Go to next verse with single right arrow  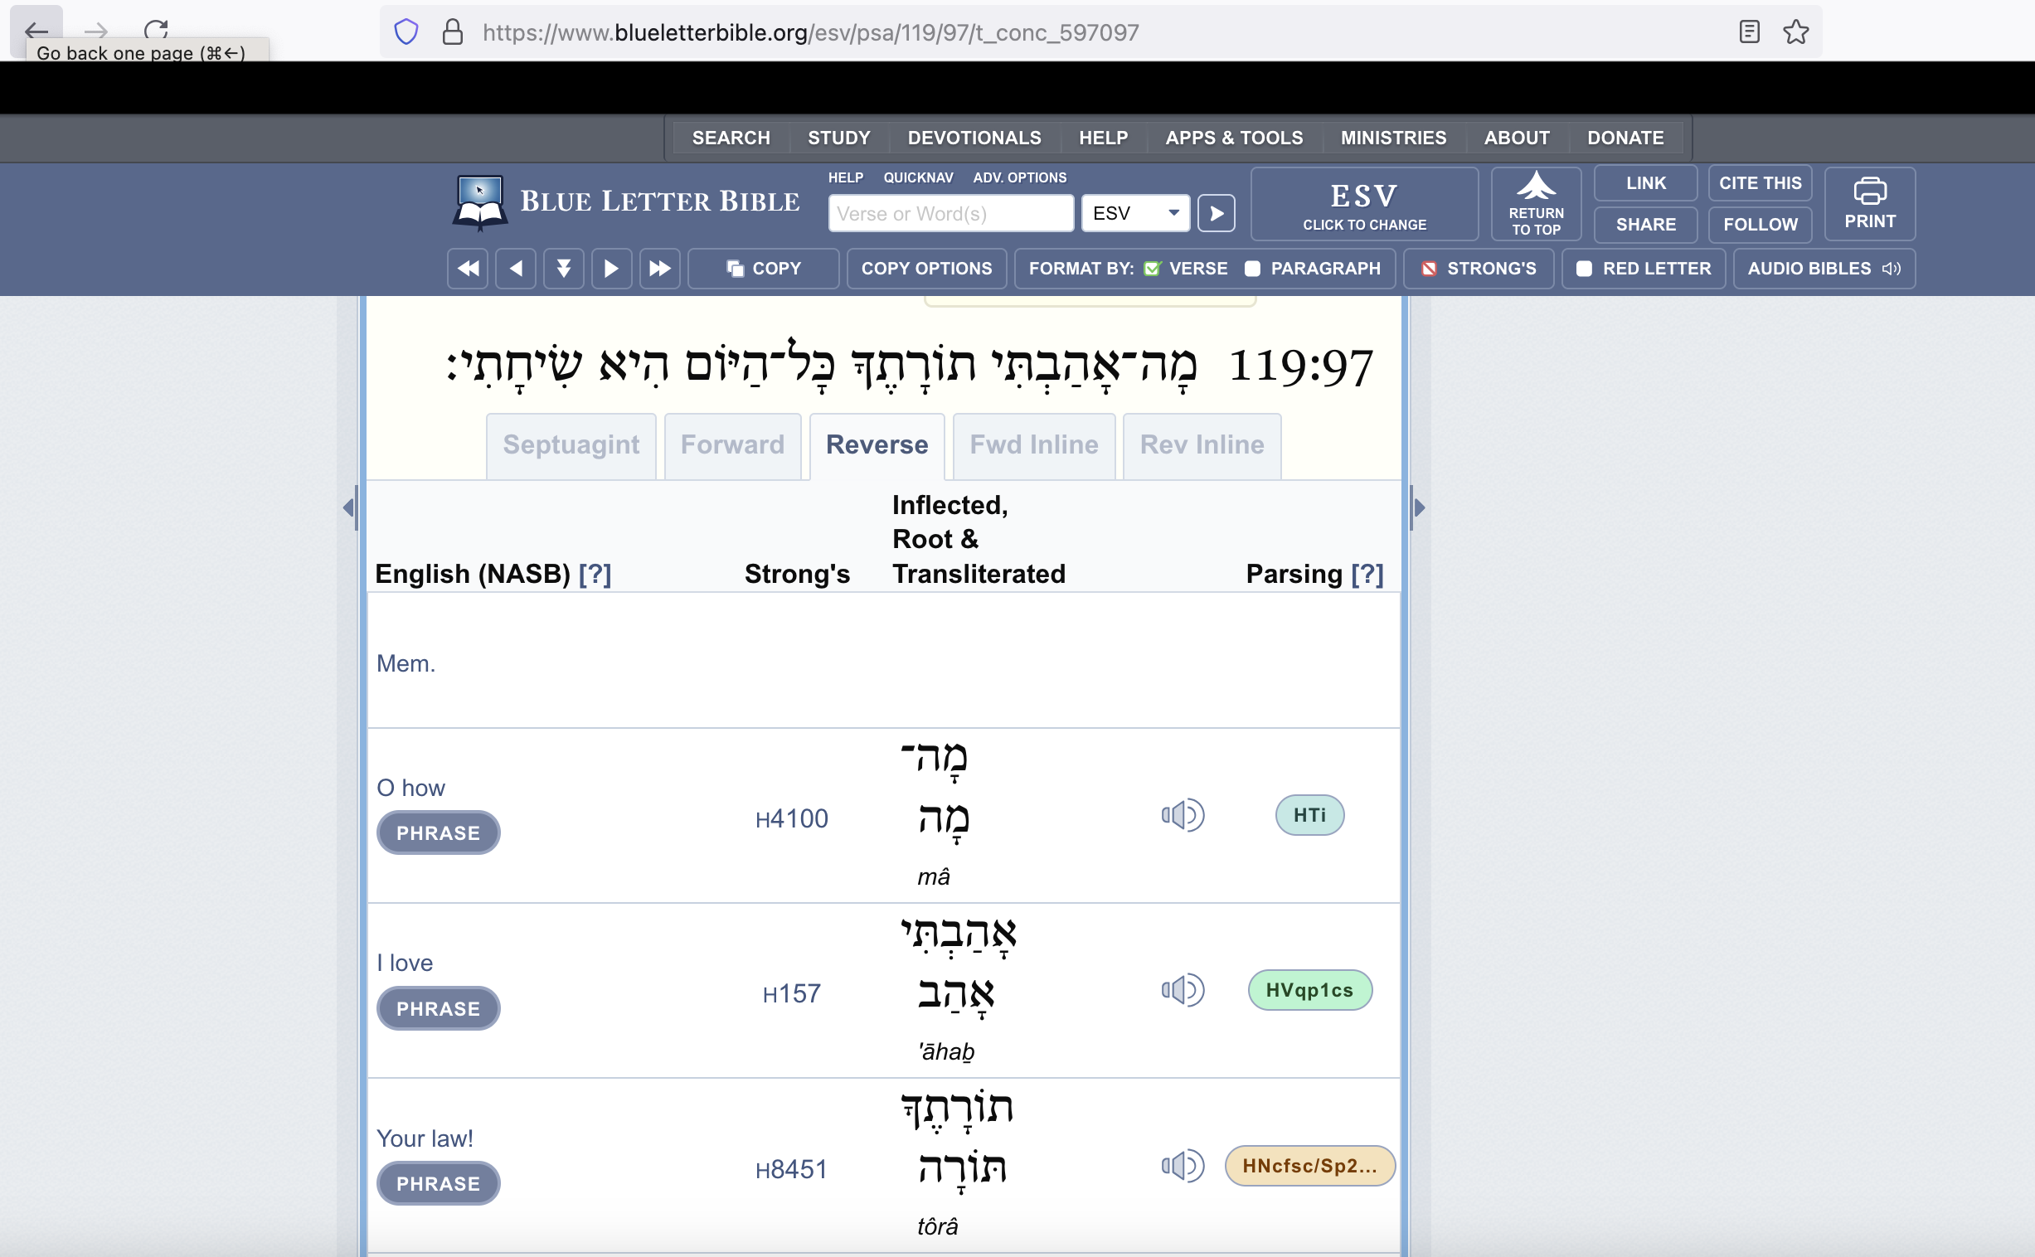tap(611, 269)
